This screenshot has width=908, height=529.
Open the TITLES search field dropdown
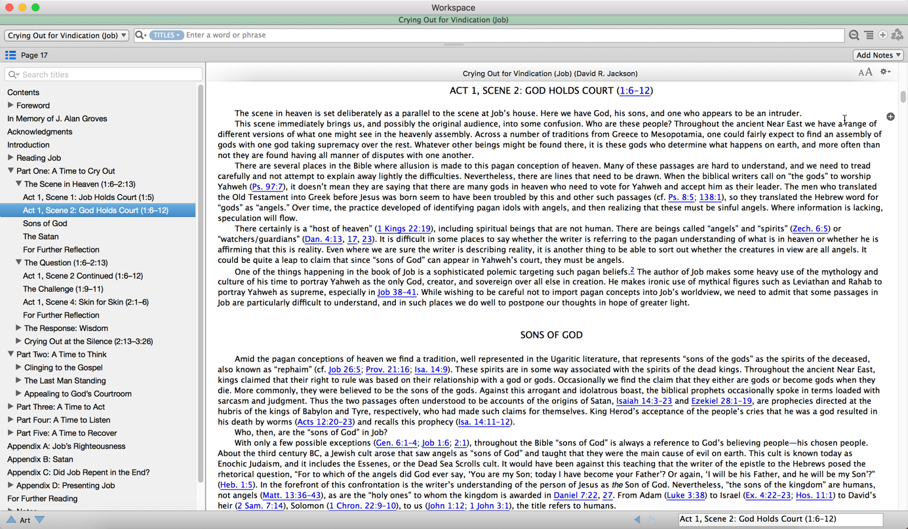(166, 35)
